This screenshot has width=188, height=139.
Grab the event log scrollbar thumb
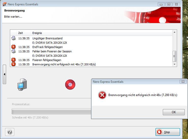point(174,56)
